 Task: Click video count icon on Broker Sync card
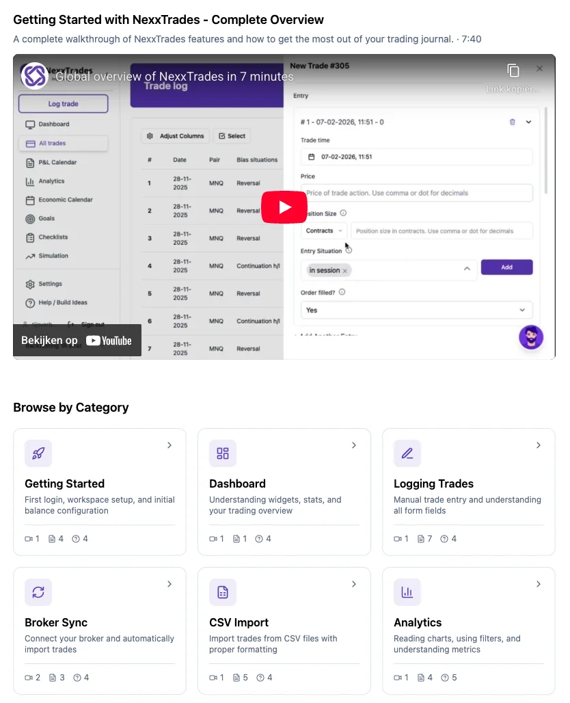pos(29,678)
